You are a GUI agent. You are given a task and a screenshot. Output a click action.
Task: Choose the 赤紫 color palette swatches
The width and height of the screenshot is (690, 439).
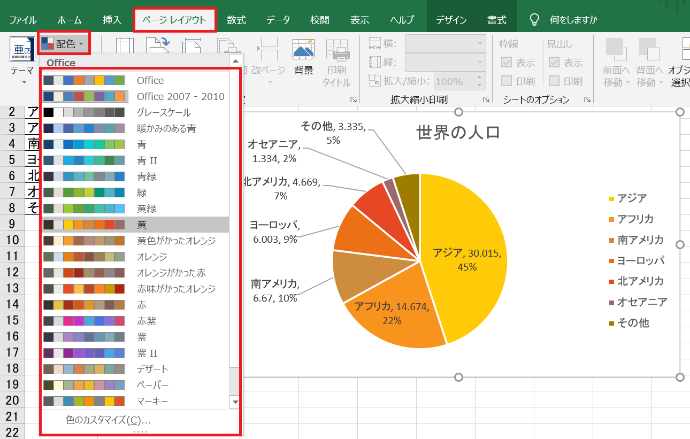click(x=84, y=321)
